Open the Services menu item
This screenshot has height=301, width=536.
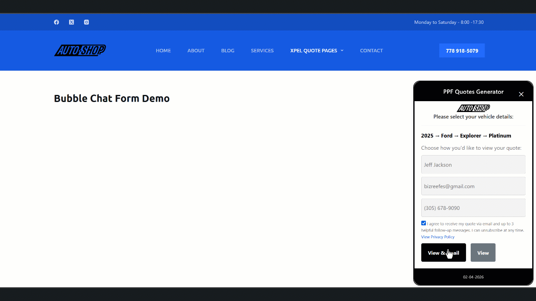[262, 51]
